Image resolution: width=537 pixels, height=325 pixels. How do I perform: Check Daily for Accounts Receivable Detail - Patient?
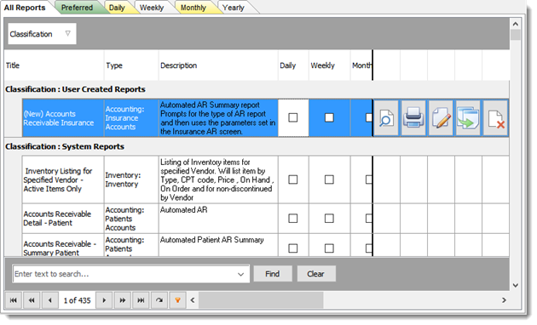point(293,219)
